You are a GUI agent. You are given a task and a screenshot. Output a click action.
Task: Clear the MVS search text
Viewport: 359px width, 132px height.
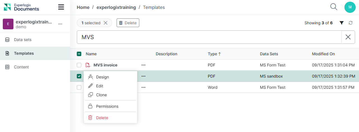coord(348,37)
